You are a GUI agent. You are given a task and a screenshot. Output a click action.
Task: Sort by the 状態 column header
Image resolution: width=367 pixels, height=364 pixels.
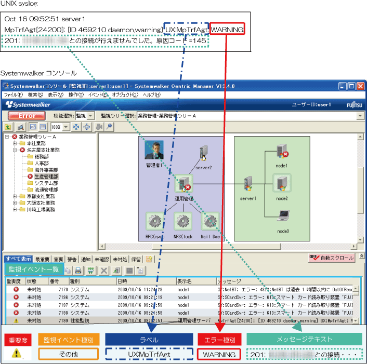pyautogui.click(x=37, y=281)
